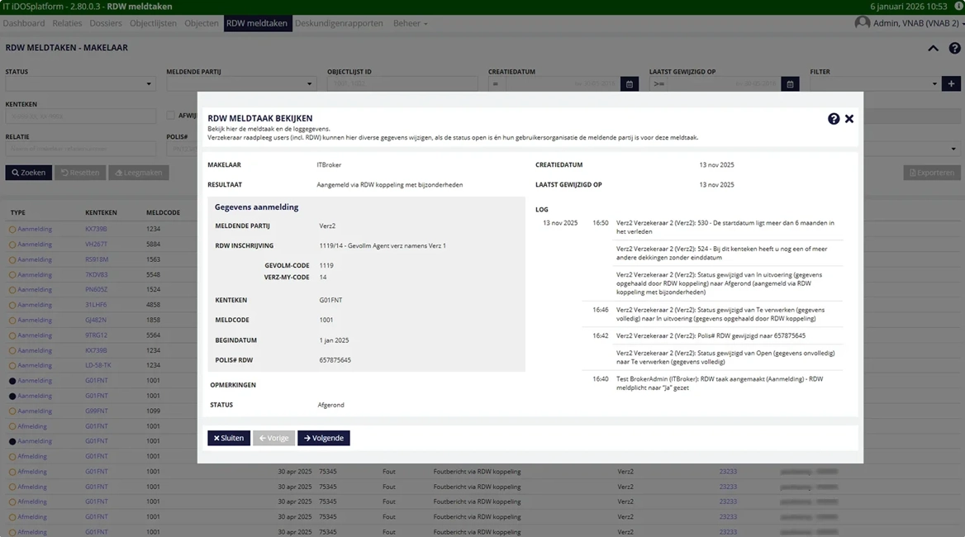Click the Admin VNAB user avatar icon

click(861, 23)
